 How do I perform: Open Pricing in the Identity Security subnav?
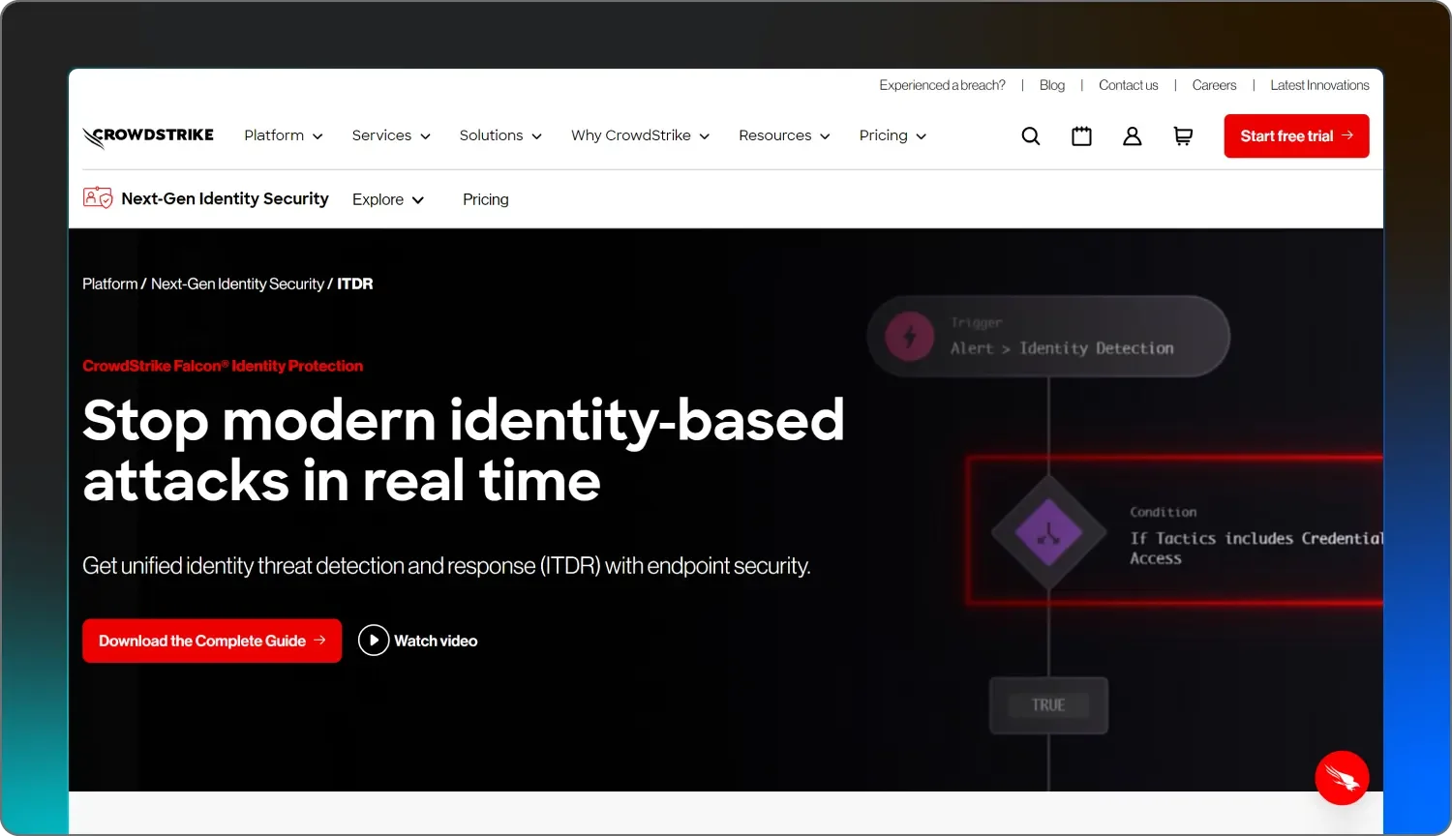tap(486, 199)
